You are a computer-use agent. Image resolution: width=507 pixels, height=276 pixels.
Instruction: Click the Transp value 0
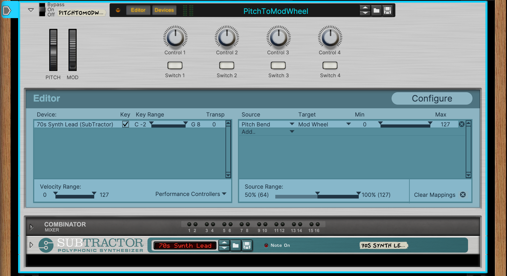[214, 124]
